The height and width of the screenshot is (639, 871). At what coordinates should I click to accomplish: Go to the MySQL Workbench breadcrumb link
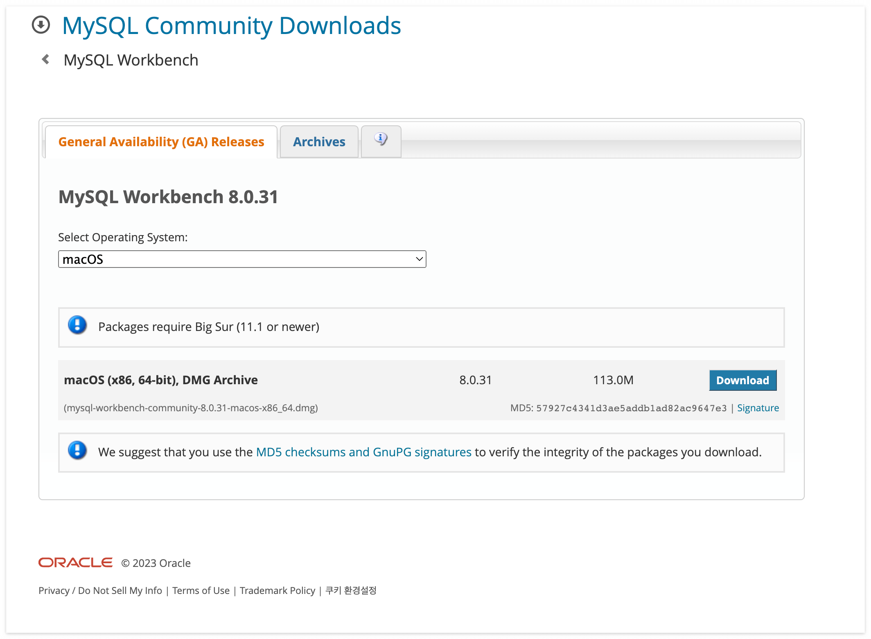pos(131,60)
